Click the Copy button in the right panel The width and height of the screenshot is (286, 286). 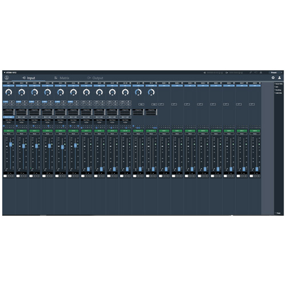(278, 213)
